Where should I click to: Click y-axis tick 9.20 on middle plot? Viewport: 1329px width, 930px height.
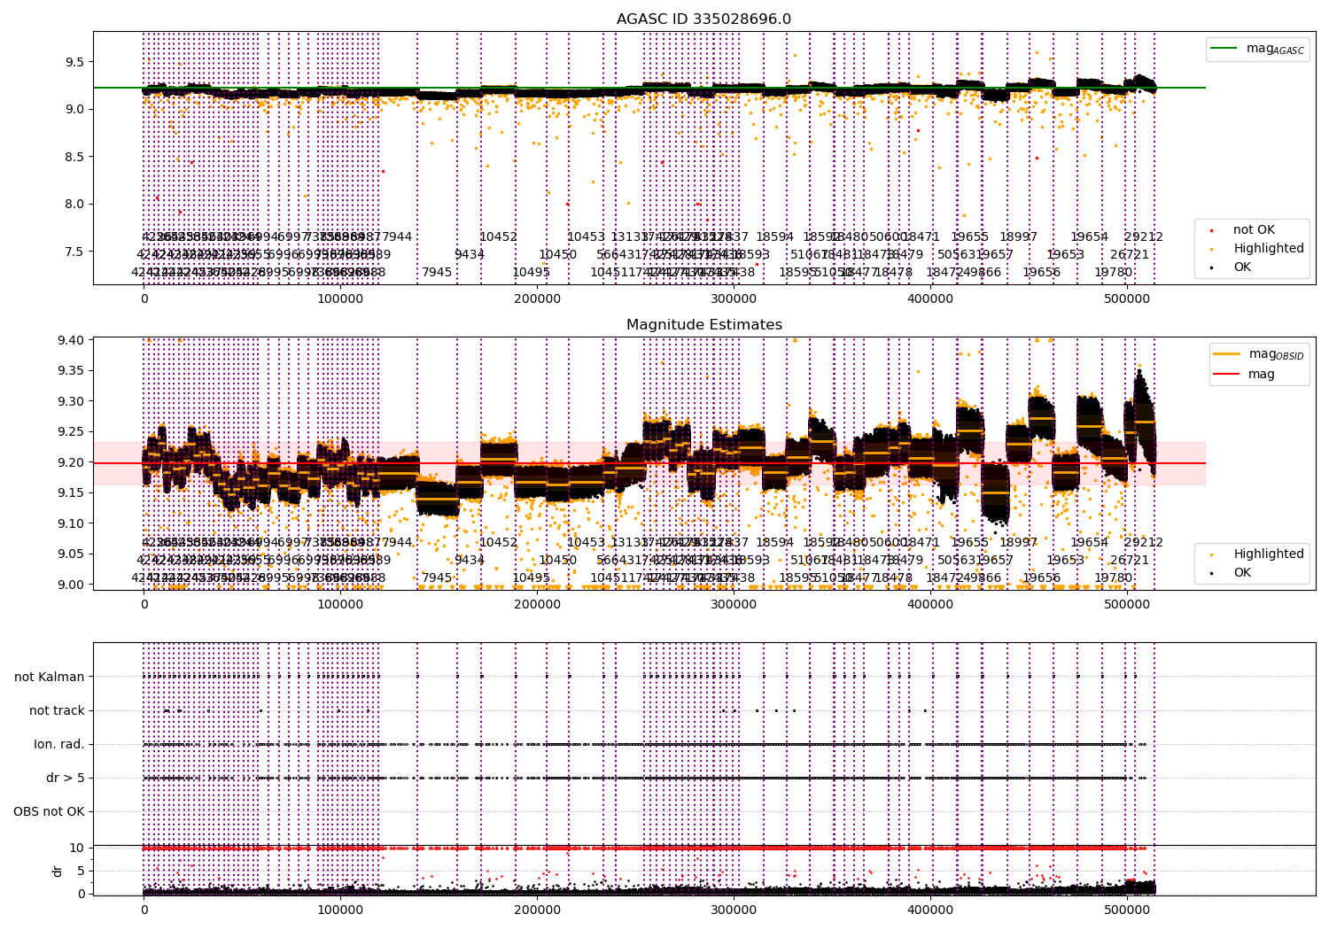point(70,462)
